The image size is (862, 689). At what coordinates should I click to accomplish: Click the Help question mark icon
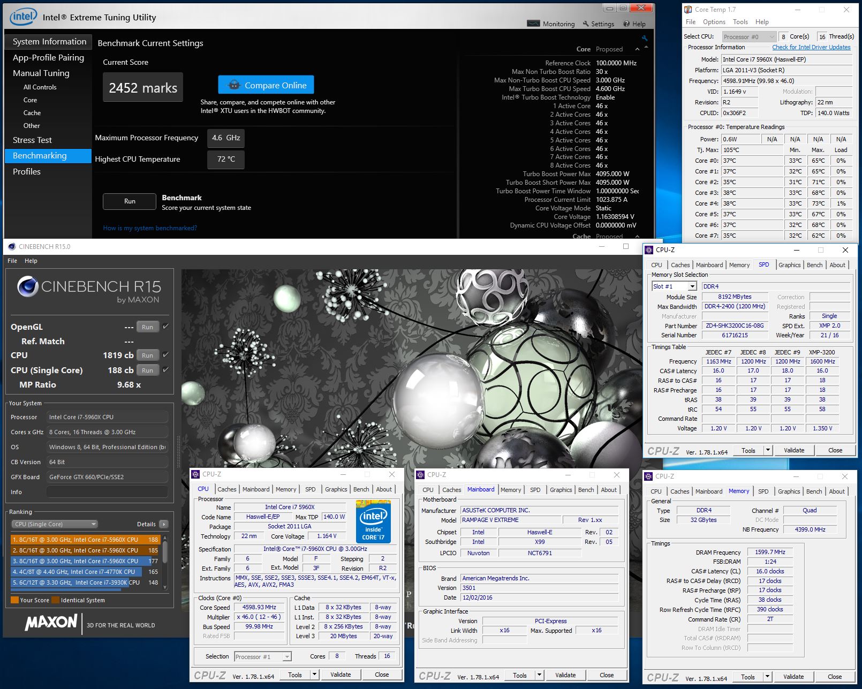pyautogui.click(x=626, y=24)
